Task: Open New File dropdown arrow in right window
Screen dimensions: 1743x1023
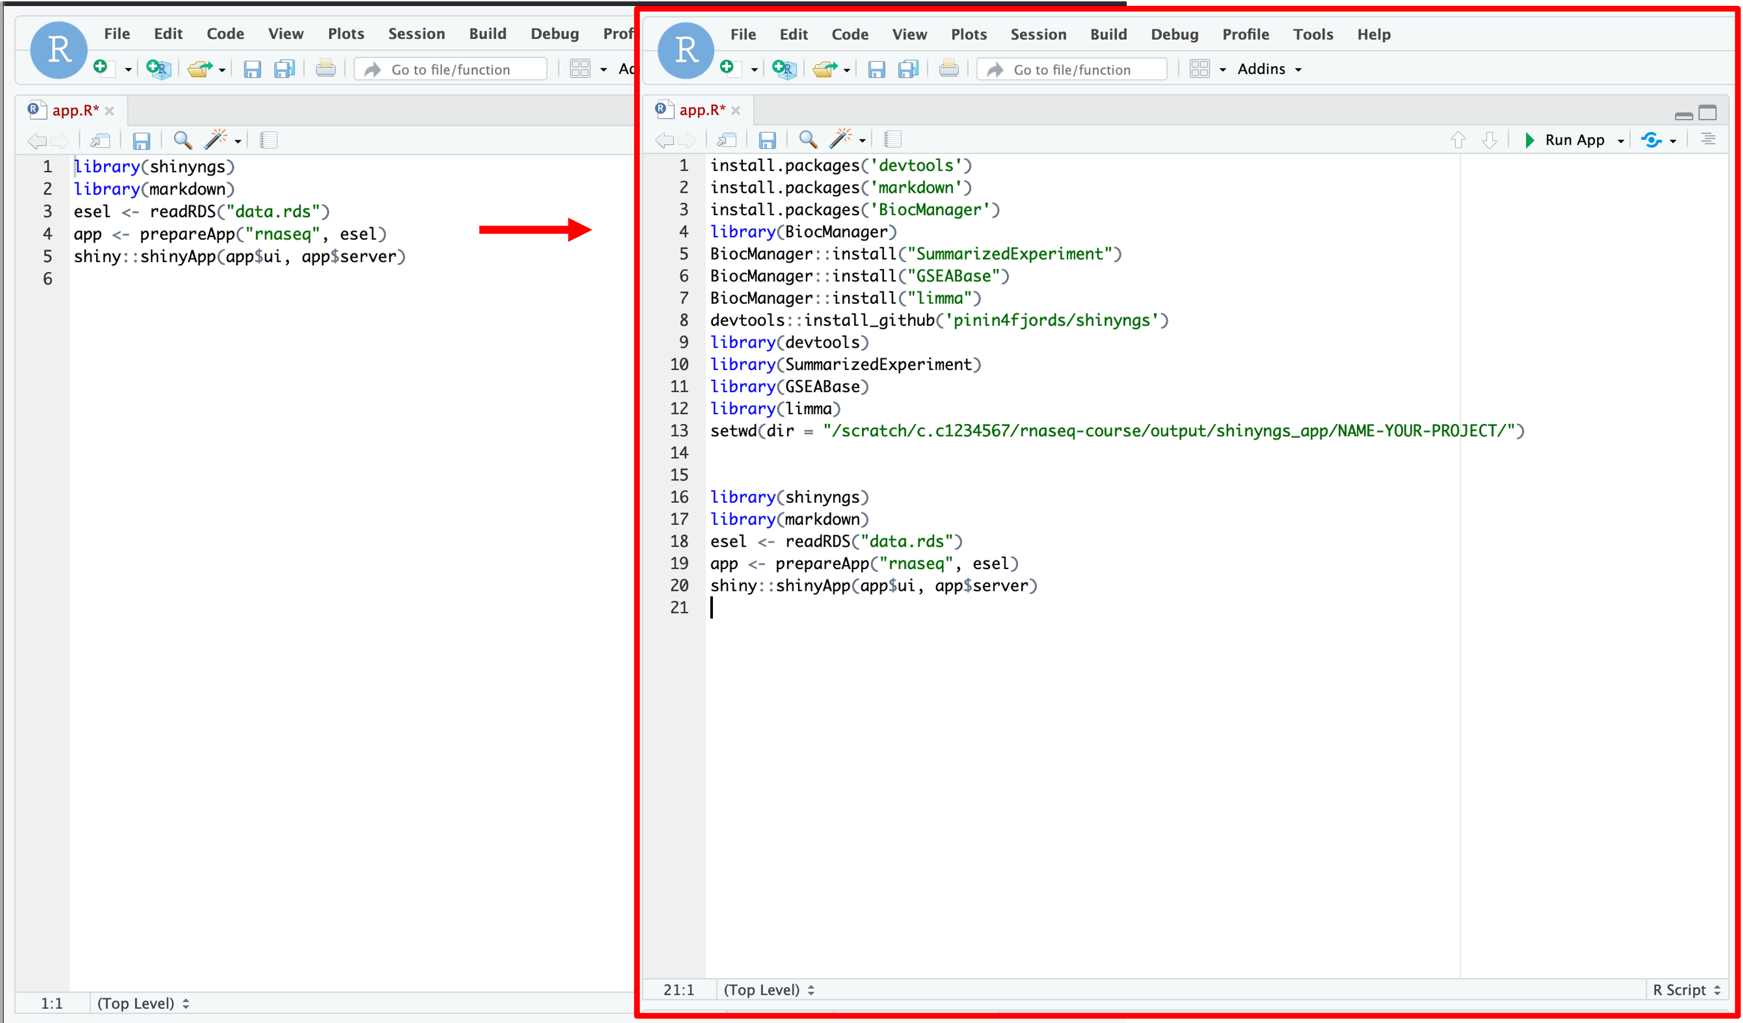Action: coord(754,69)
